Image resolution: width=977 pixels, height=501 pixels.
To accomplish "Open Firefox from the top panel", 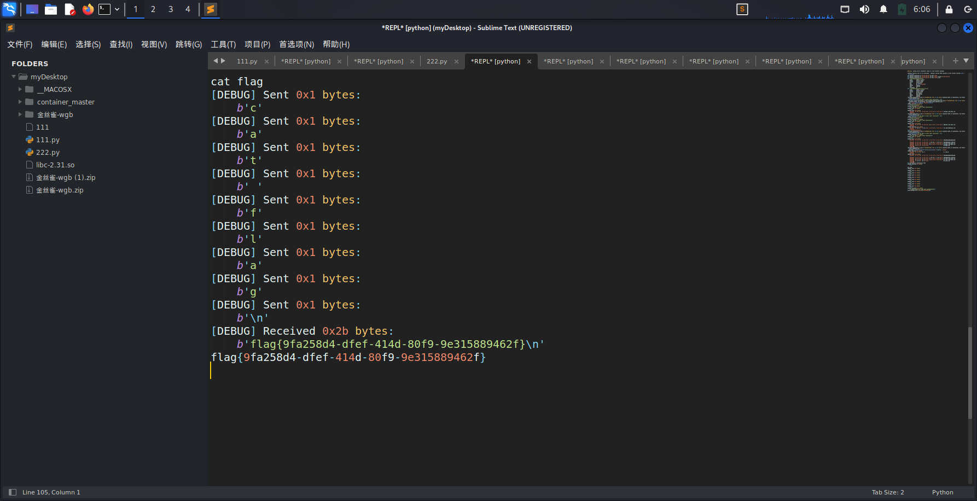I will (x=88, y=9).
